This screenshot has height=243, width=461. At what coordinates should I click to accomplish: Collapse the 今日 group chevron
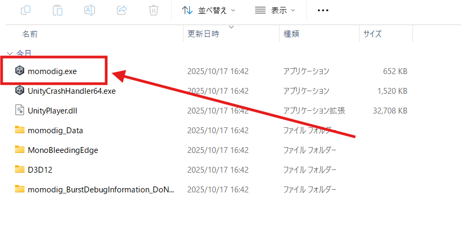point(10,53)
